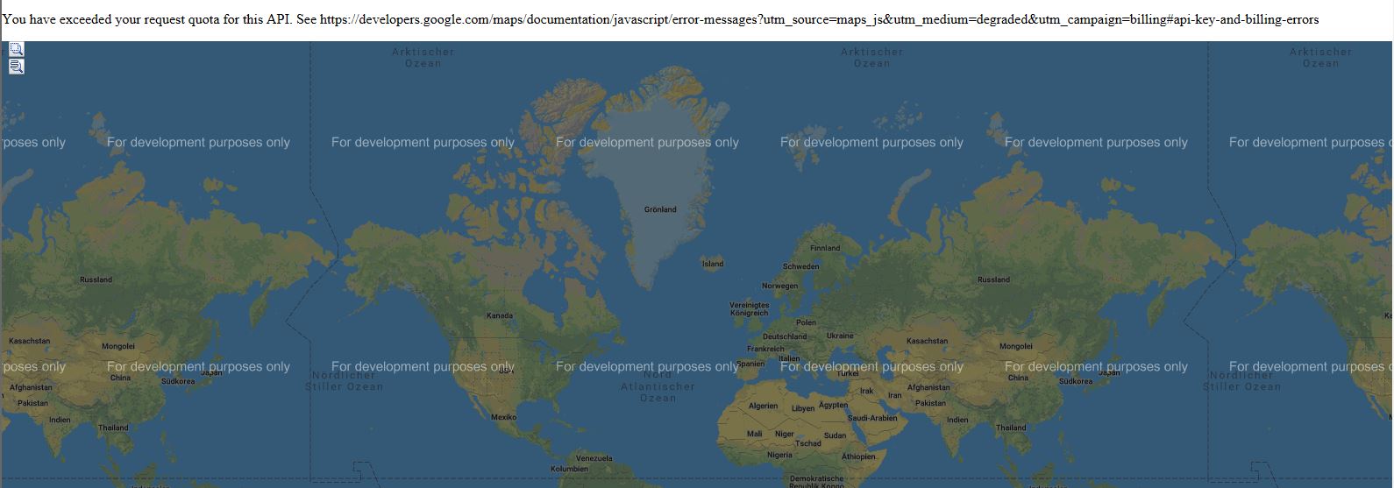
Task: Click the Äthiopien country label
Action: click(x=858, y=456)
